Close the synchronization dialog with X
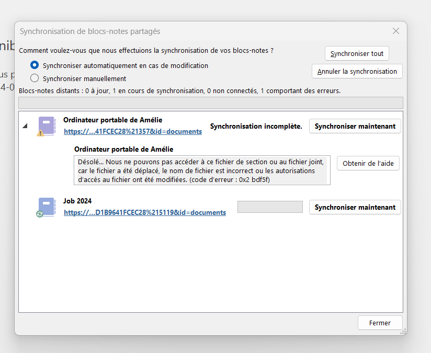 (x=396, y=31)
